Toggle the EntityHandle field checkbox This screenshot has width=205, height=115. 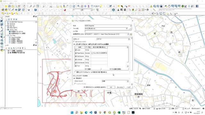point(76,63)
